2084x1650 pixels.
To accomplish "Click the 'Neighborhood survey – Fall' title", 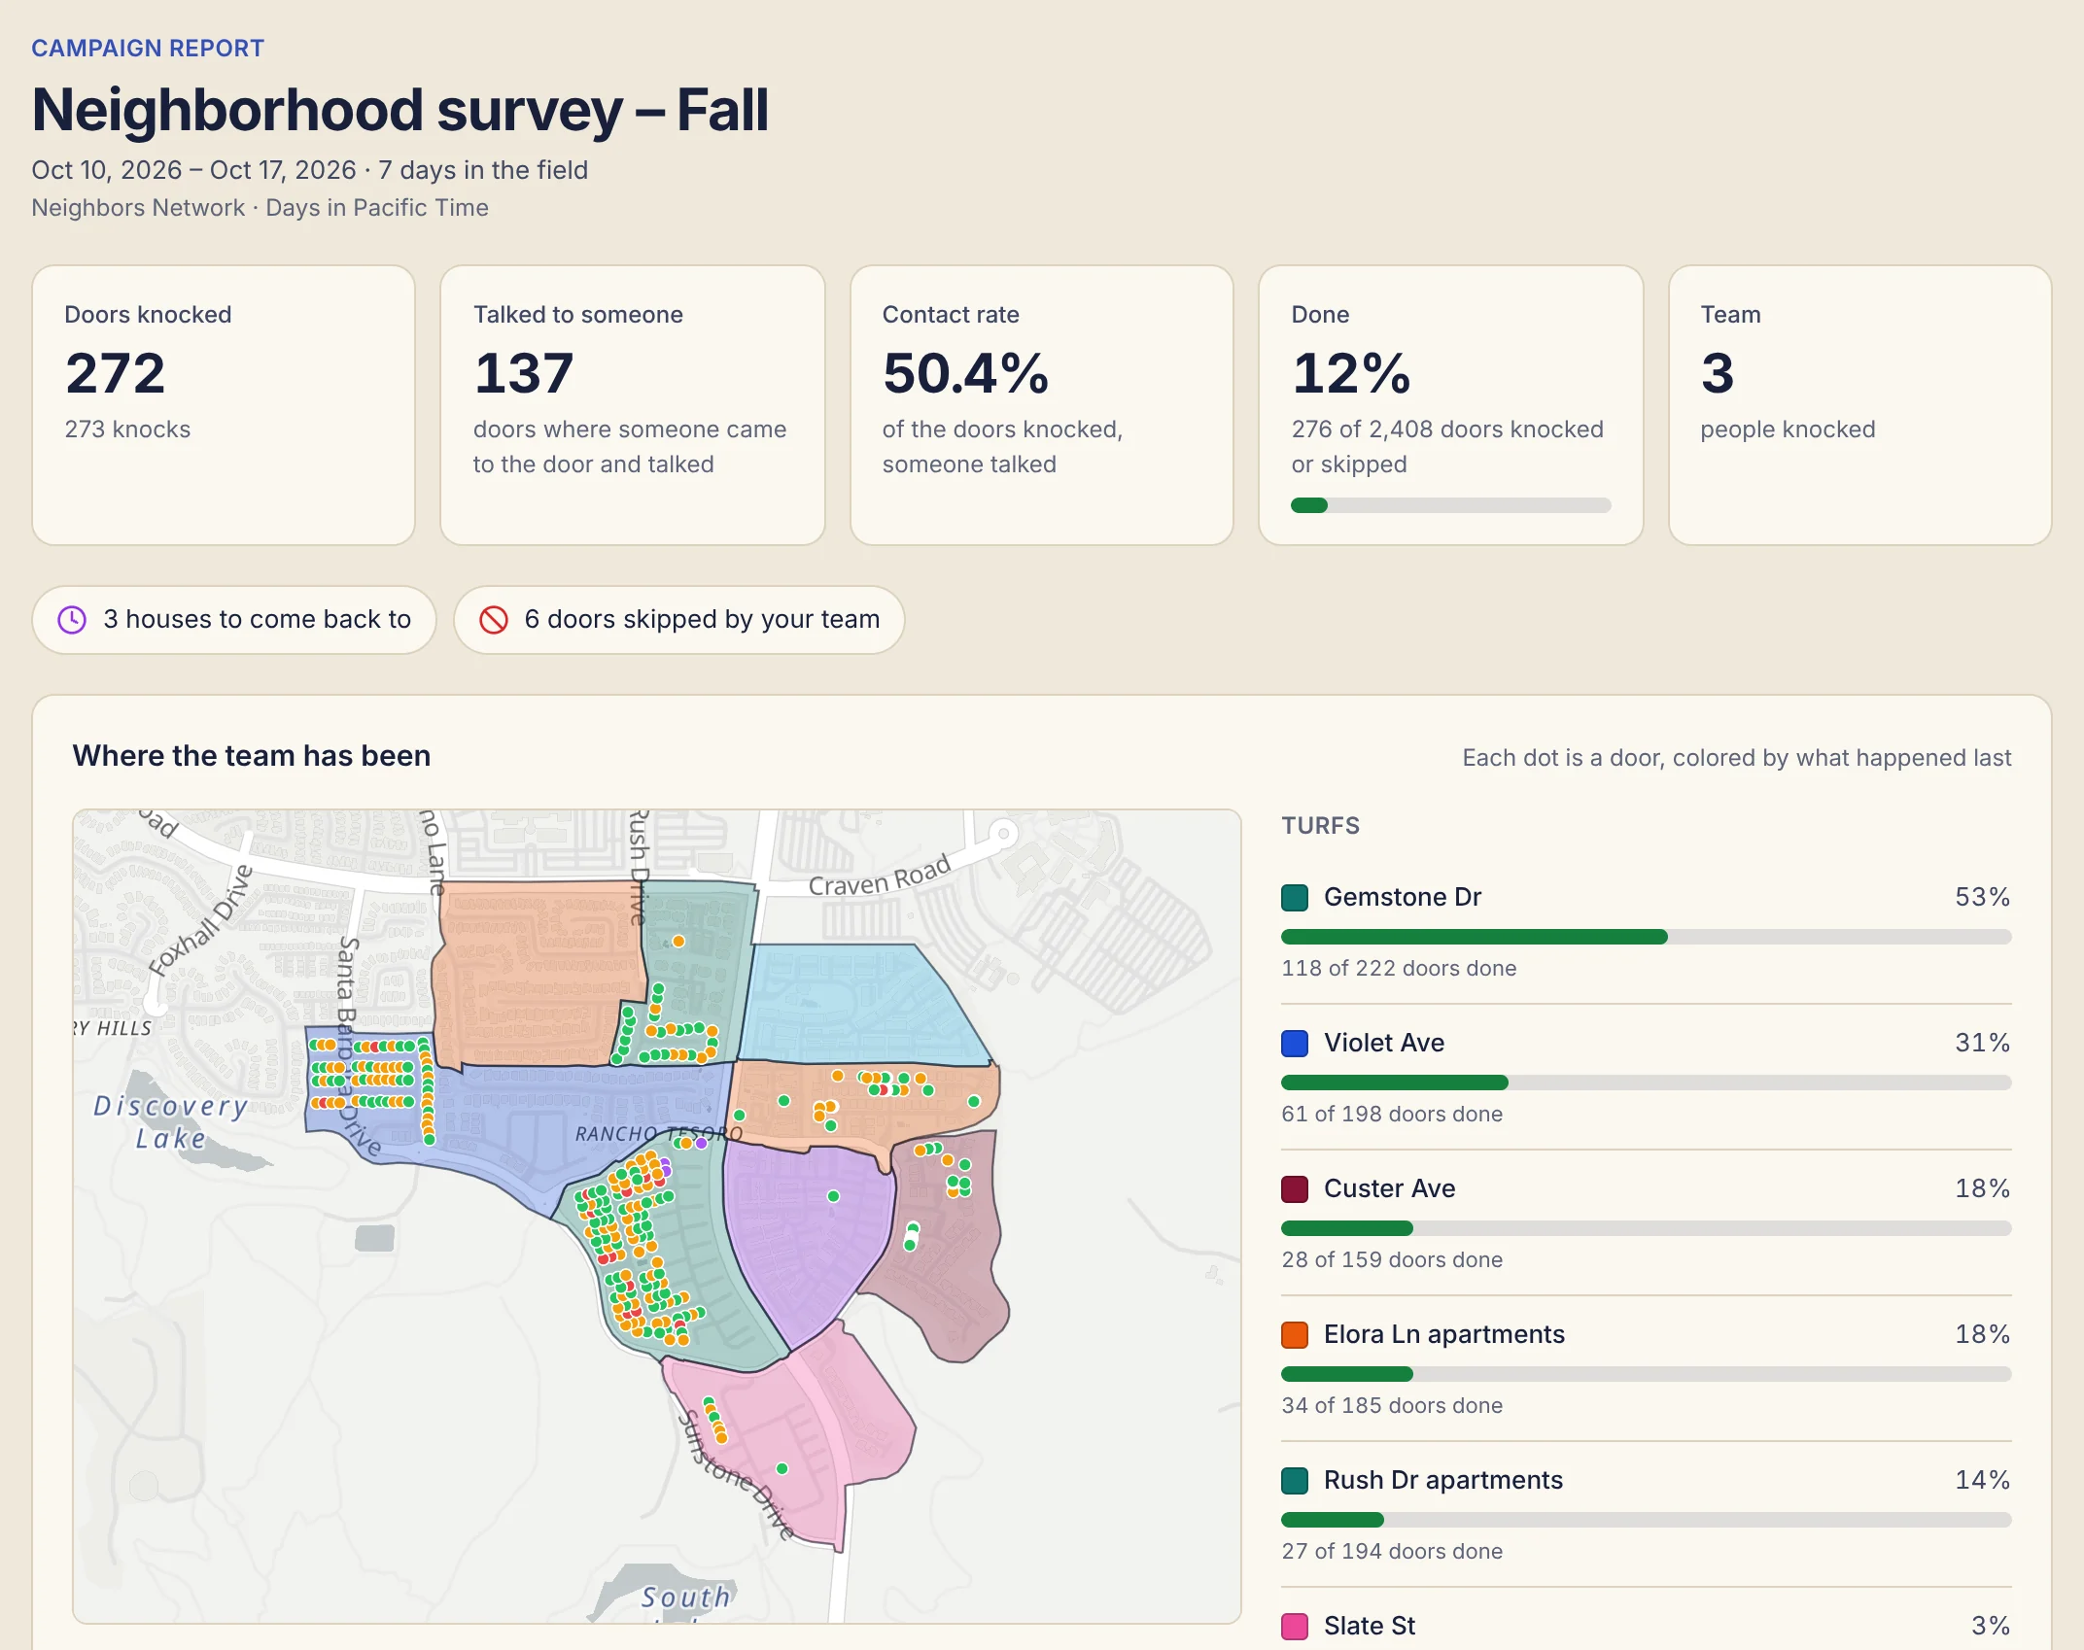I will pos(400,110).
